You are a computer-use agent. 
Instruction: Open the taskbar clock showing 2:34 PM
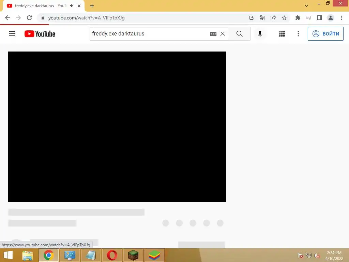[334, 255]
